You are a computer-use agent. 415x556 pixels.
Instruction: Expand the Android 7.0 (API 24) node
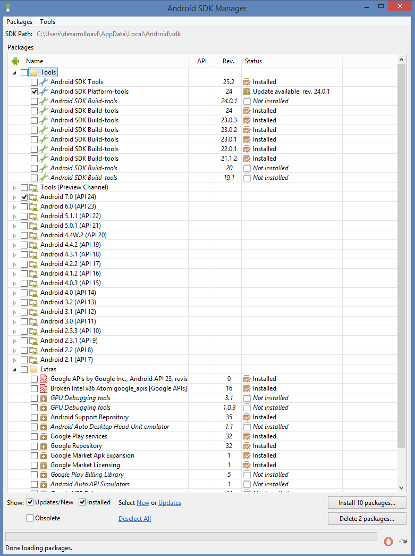pyautogui.click(x=14, y=197)
